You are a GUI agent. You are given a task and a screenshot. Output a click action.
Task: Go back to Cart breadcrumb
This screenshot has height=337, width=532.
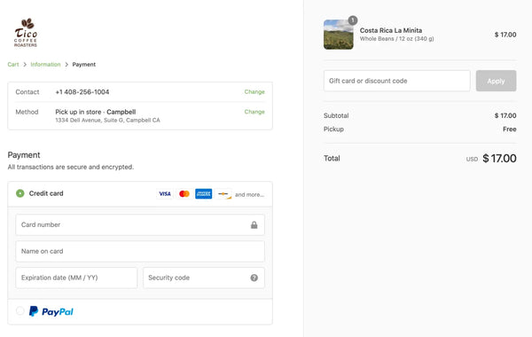click(x=13, y=65)
